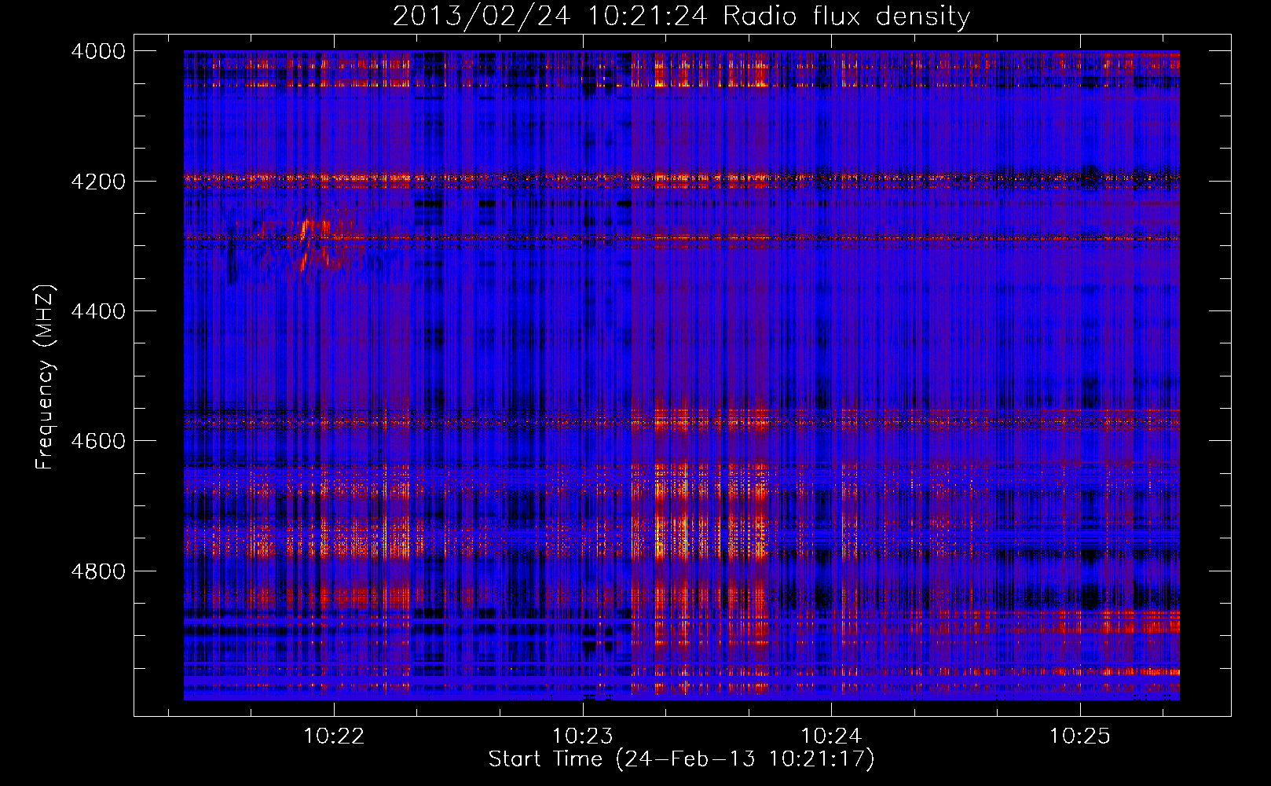
Task: Click the 'Frequency (MHZ)' y-axis label
Action: pyautogui.click(x=46, y=377)
